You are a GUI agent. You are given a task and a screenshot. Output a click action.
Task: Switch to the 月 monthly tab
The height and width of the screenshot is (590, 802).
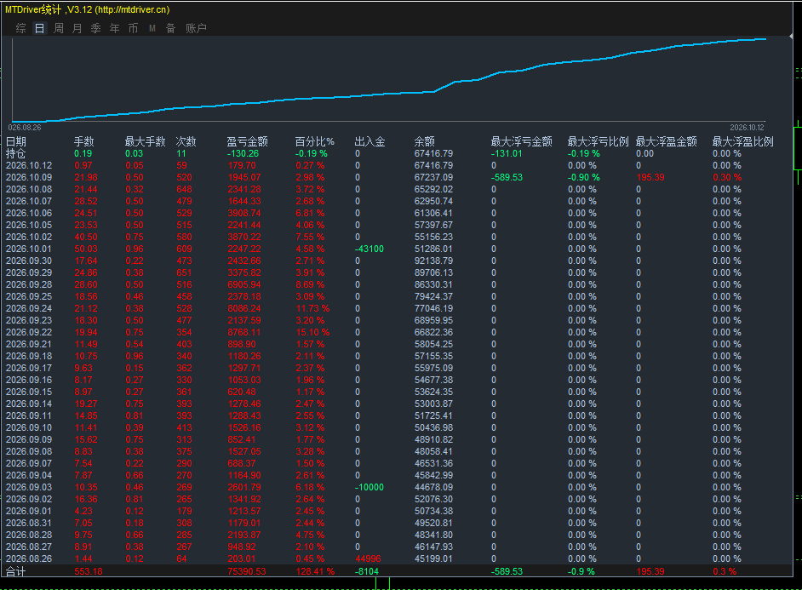click(x=77, y=28)
